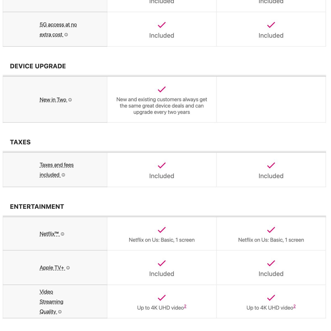
Task: Click the Apple TV+ info icon
Action: (68, 268)
